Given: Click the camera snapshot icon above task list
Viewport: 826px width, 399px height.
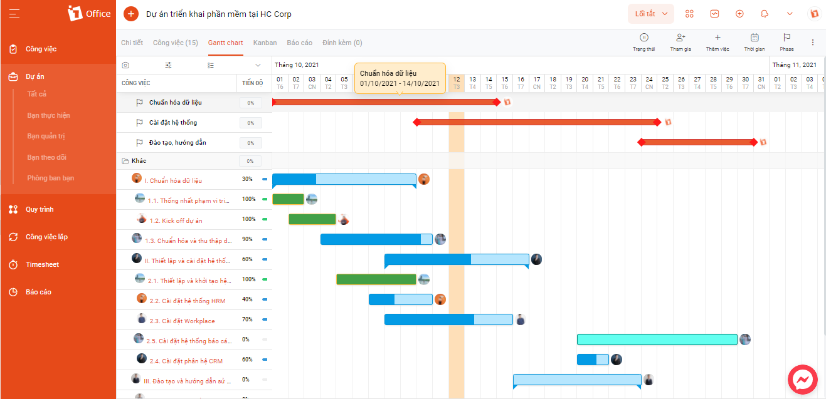Looking at the screenshot, I should (x=125, y=65).
